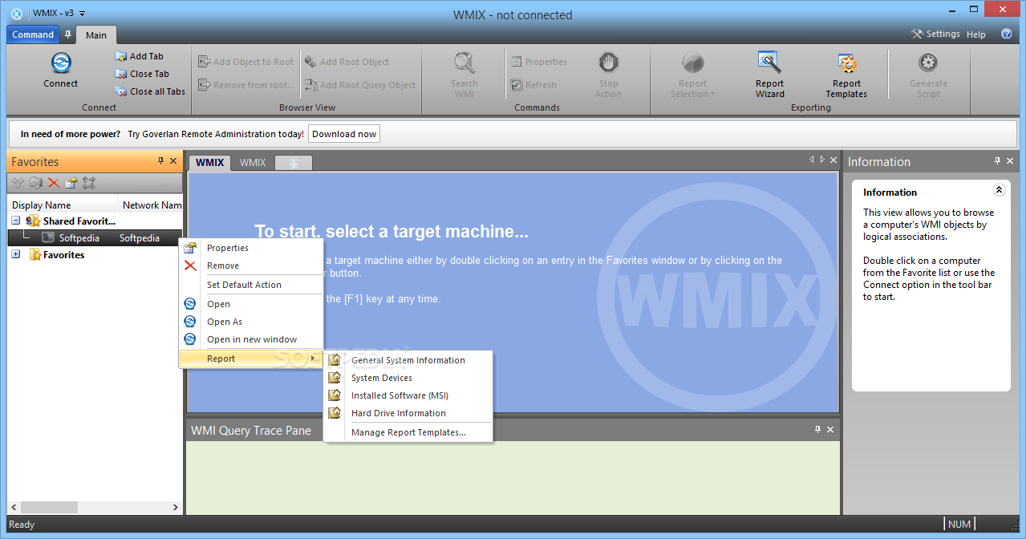The width and height of the screenshot is (1026, 539).
Task: Click the Favorites horizontal scrollbar thumb
Action: click(49, 507)
